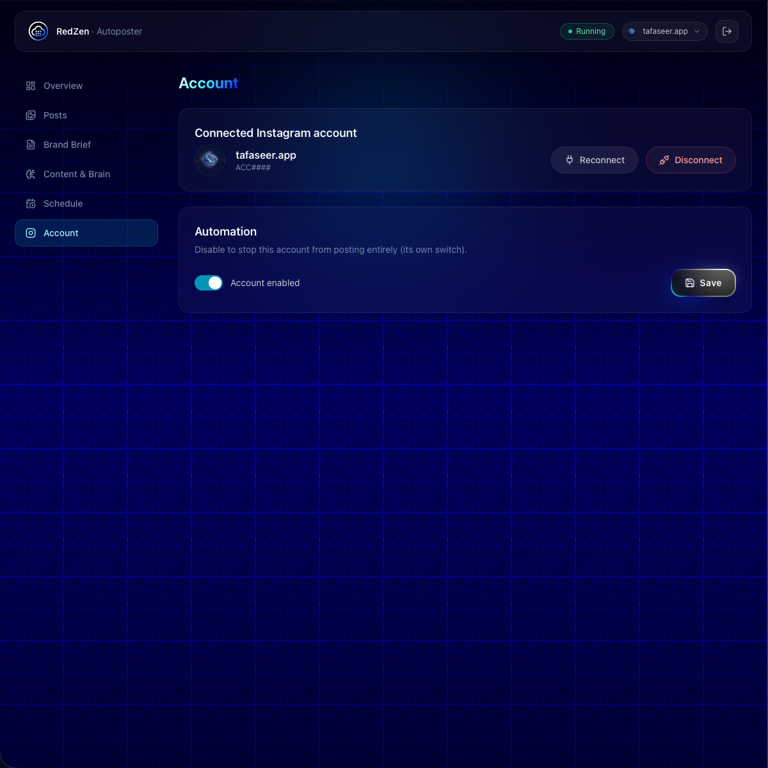Select Content & Brain in sidebar
The image size is (768, 768).
[x=86, y=174]
